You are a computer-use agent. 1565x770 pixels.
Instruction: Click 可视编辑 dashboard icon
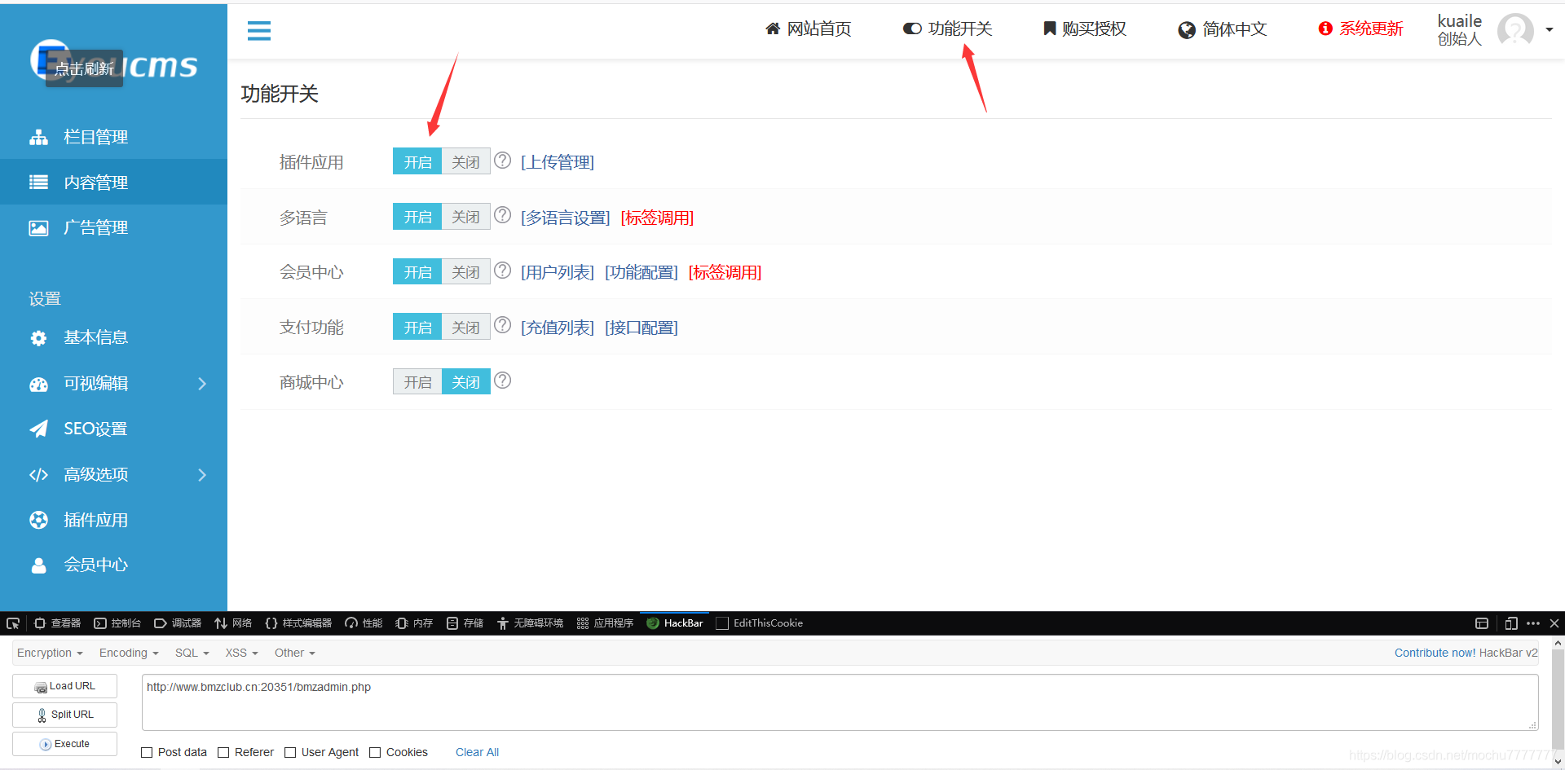click(38, 385)
